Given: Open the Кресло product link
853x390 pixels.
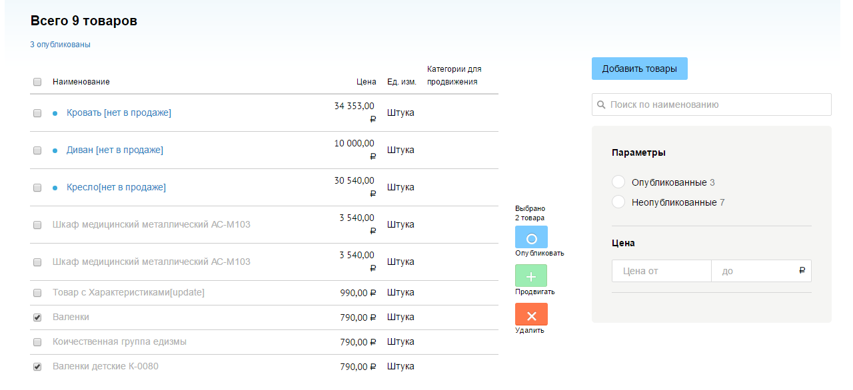Looking at the screenshot, I should tap(116, 188).
